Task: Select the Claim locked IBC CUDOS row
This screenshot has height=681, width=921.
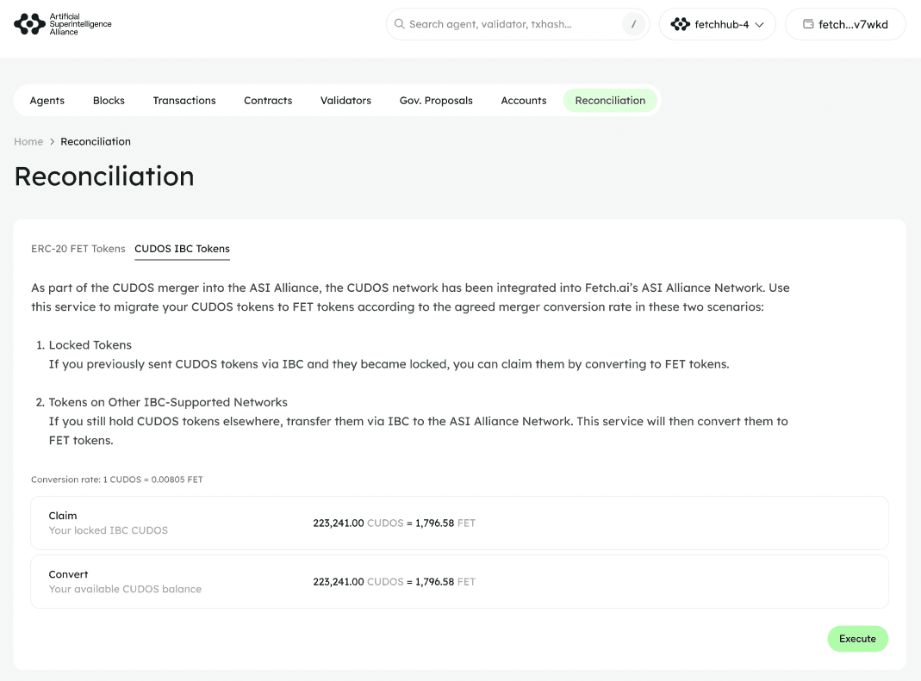Action: (x=458, y=523)
